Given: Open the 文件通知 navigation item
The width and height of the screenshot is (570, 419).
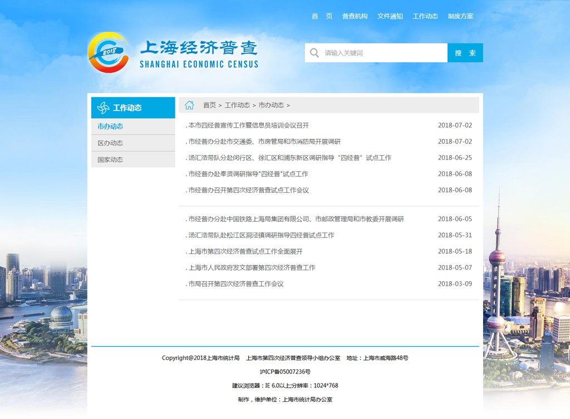Looking at the screenshot, I should point(390,16).
